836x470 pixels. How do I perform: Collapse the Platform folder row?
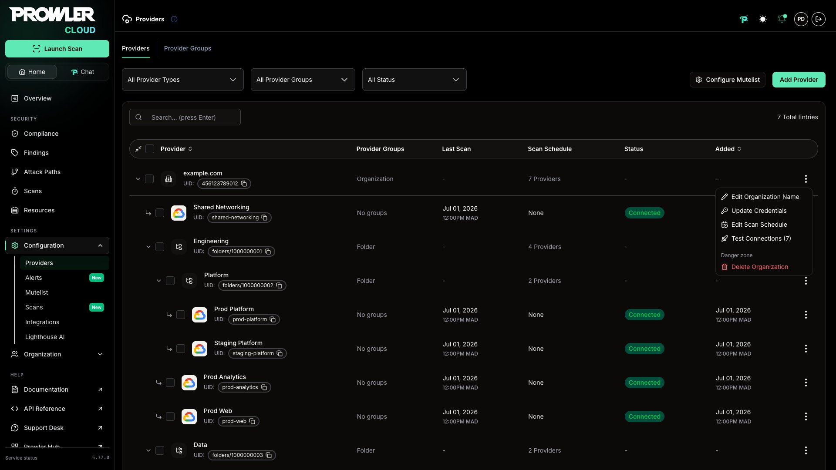(159, 281)
